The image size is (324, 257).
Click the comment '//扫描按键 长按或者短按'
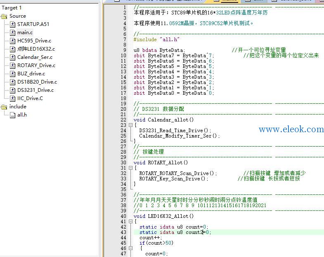click(x=269, y=179)
